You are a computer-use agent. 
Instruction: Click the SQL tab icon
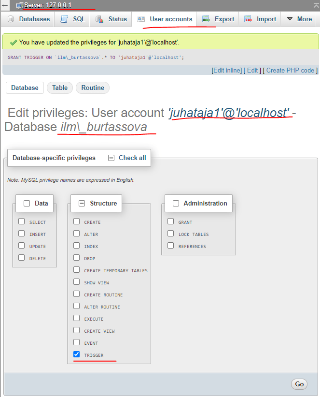(x=64, y=19)
